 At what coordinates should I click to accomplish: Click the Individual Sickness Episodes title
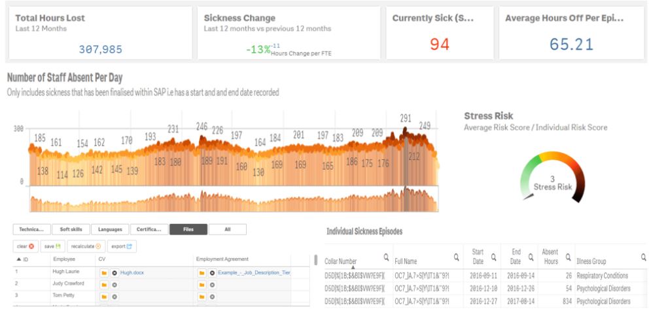tap(364, 231)
